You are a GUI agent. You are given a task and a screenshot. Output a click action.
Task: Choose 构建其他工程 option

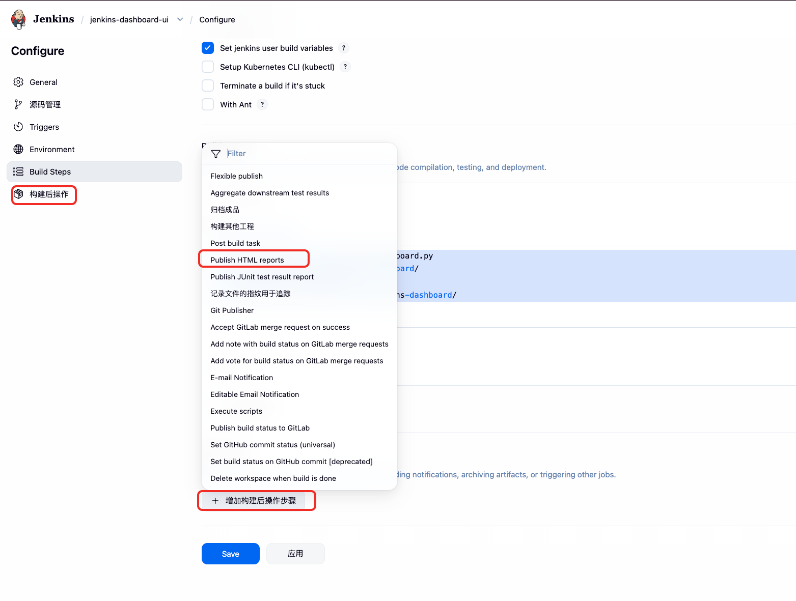tap(299, 226)
